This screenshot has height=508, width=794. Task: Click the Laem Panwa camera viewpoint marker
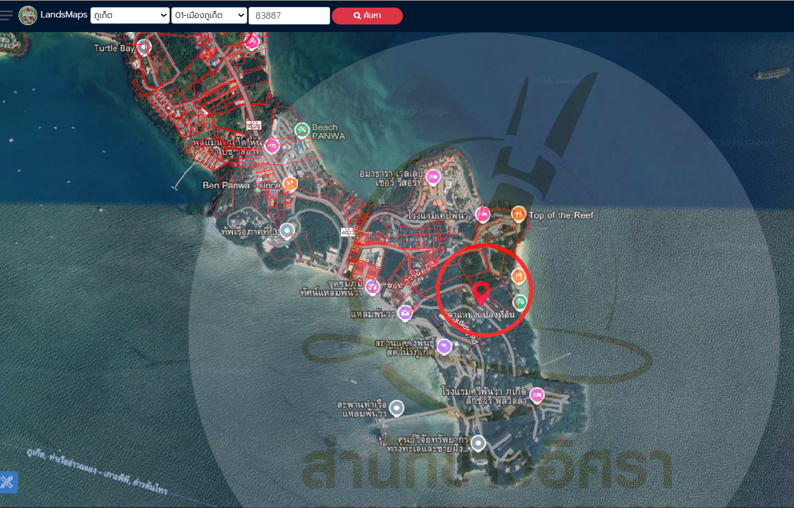point(406,313)
